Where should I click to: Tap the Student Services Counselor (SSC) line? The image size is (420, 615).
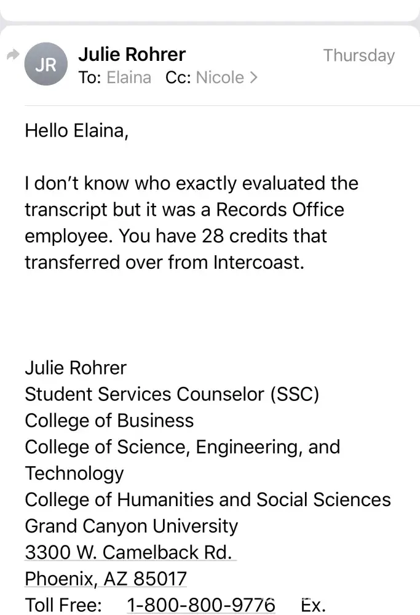pos(172,394)
